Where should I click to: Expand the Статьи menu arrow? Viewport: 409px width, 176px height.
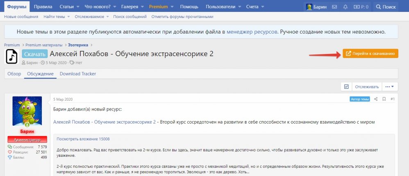(78, 7)
